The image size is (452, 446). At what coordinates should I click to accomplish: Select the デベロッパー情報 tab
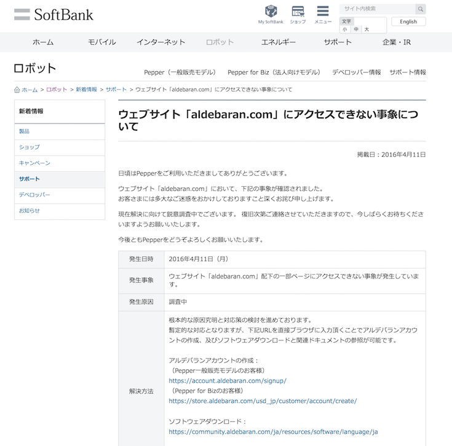click(356, 72)
